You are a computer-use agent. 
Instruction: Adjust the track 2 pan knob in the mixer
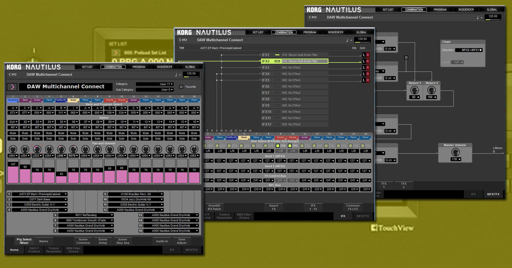pyautogui.click(x=25, y=149)
